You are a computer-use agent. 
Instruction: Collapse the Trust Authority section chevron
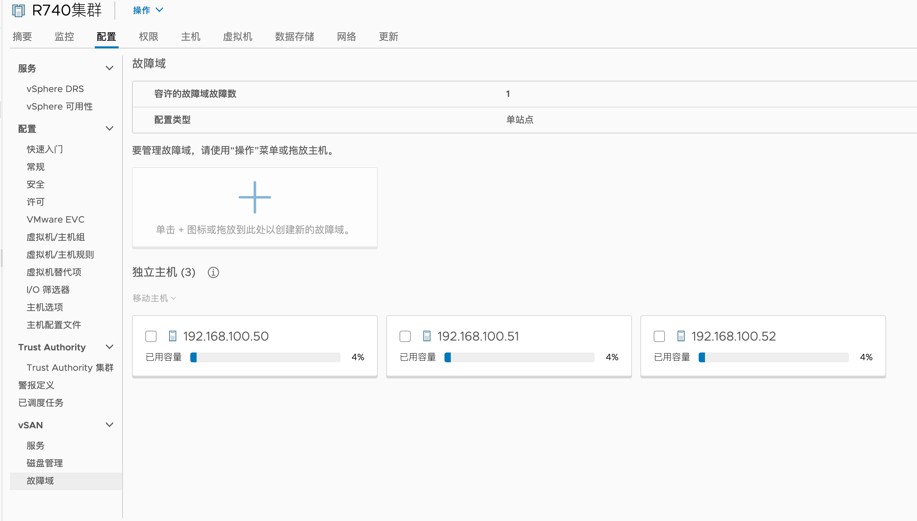click(x=110, y=347)
